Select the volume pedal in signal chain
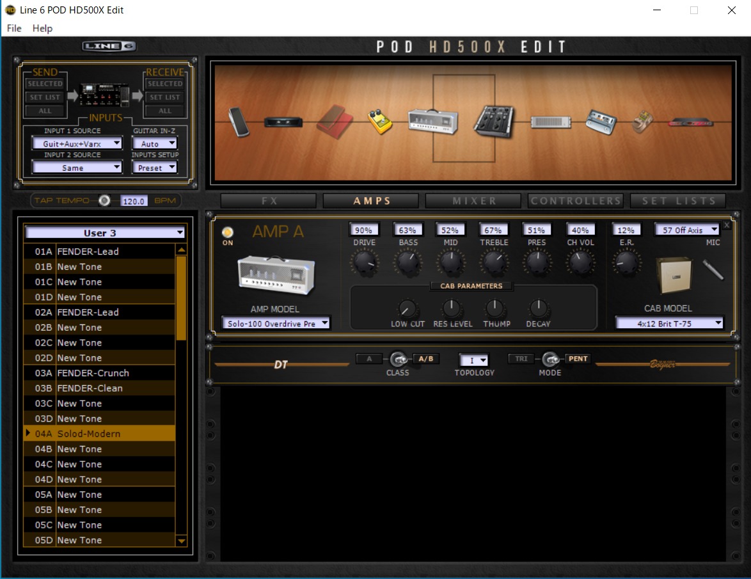This screenshot has width=751, height=579. tap(239, 122)
